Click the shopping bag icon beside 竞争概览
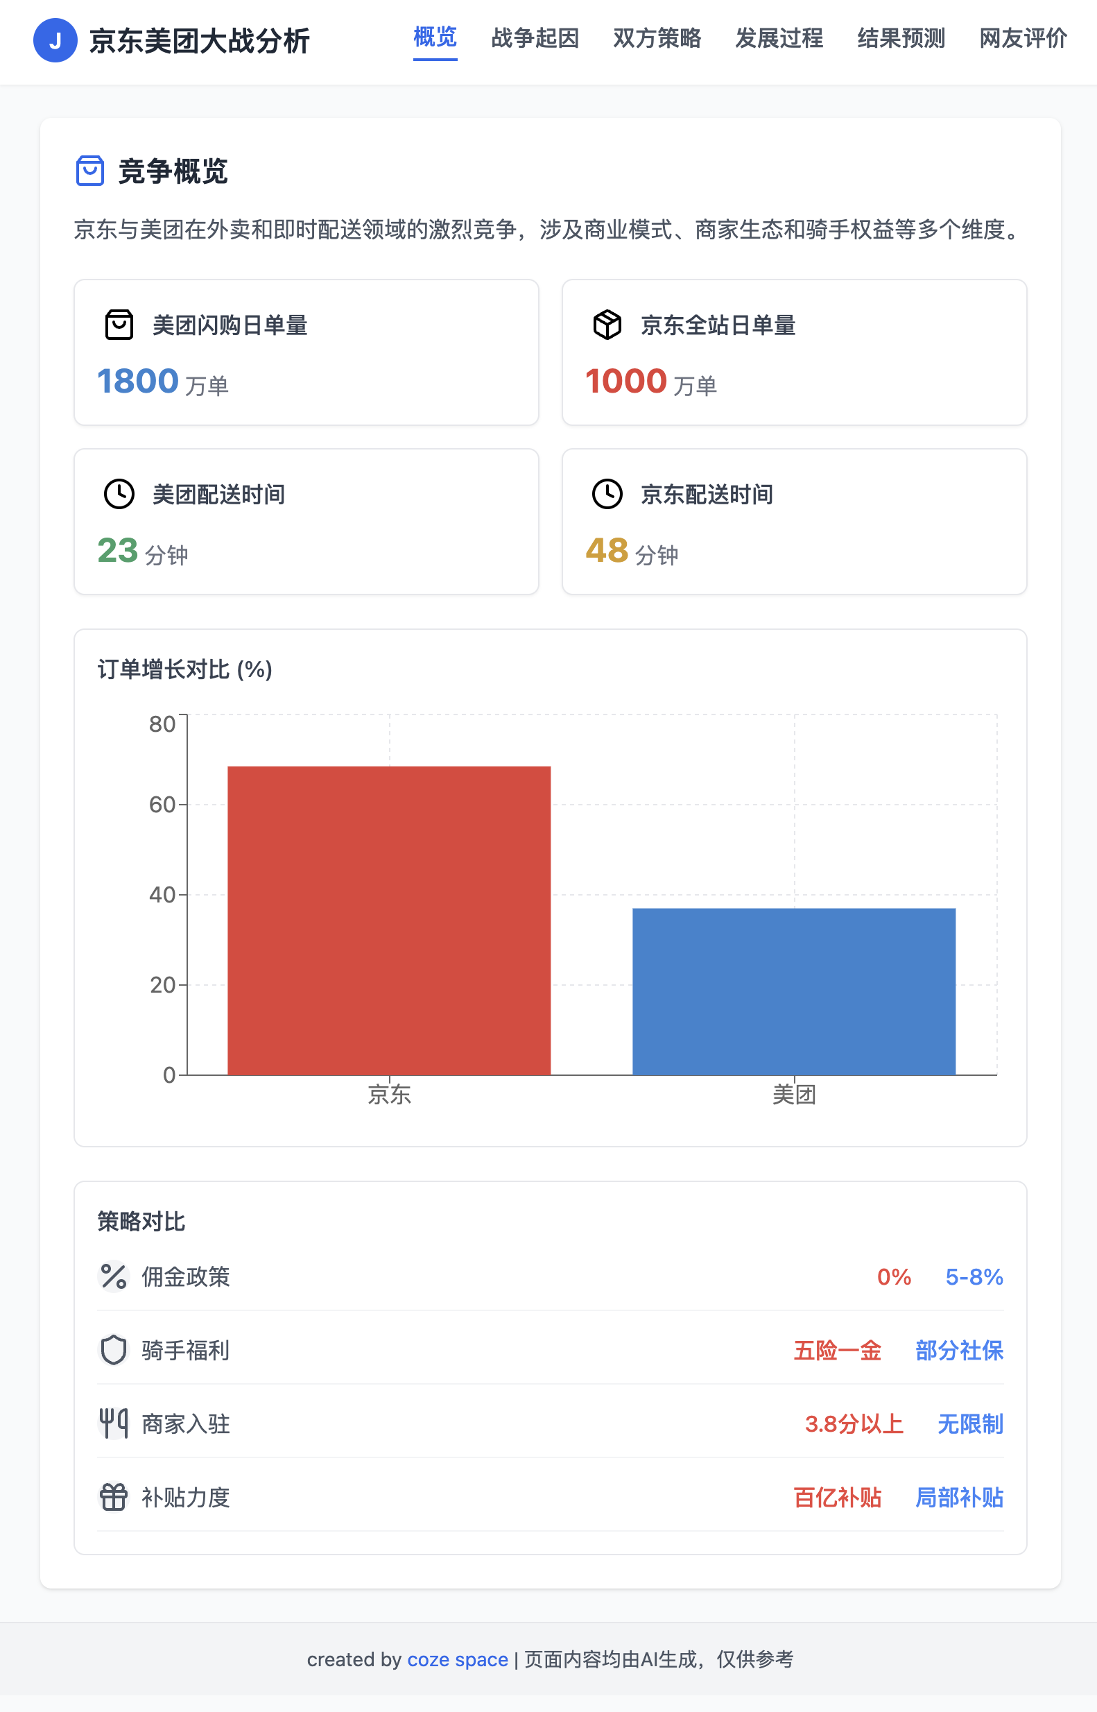The height and width of the screenshot is (1712, 1097). 89,171
